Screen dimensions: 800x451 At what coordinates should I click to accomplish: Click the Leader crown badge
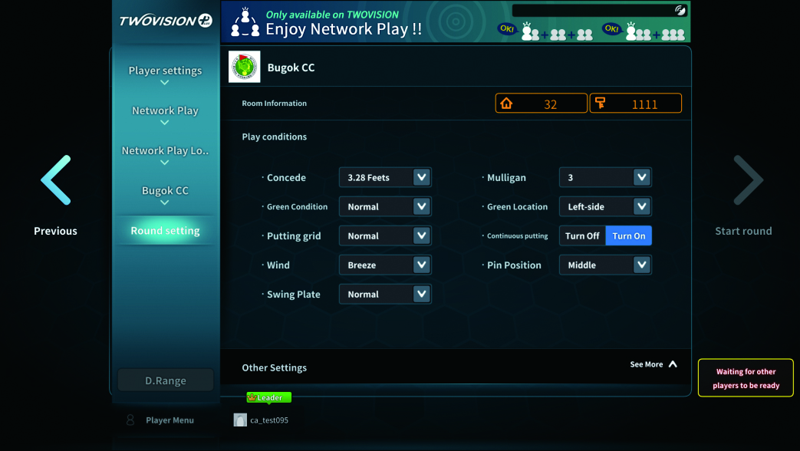269,397
